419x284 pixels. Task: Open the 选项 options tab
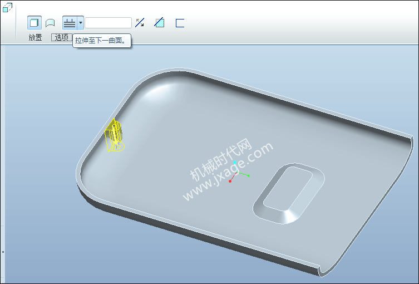[62, 37]
